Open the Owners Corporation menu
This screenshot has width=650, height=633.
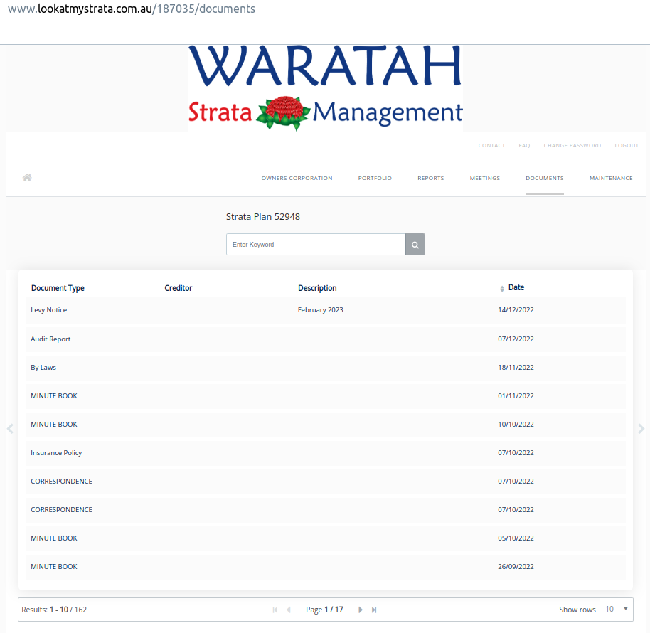tap(297, 179)
